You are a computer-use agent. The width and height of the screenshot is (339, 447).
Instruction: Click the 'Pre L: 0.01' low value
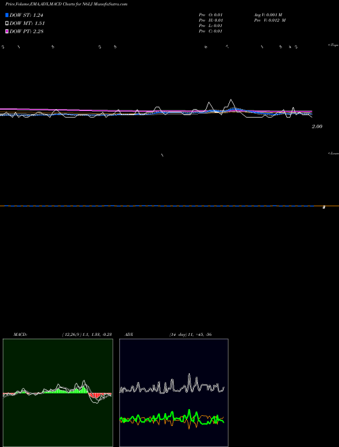pyautogui.click(x=211, y=26)
